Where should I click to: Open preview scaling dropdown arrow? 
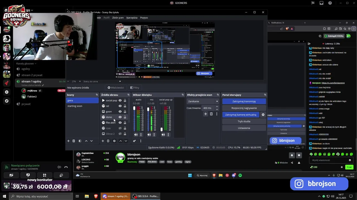pyautogui.click(x=120, y=81)
